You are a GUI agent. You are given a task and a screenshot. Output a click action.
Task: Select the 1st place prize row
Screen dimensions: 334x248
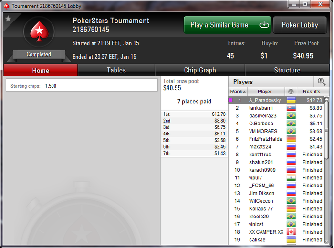click(x=194, y=114)
